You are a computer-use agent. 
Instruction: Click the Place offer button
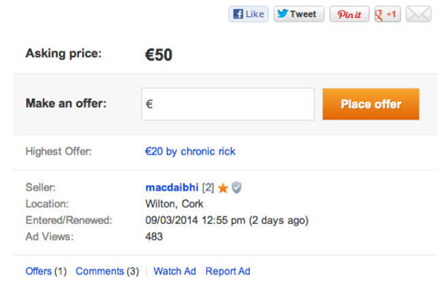pos(371,104)
